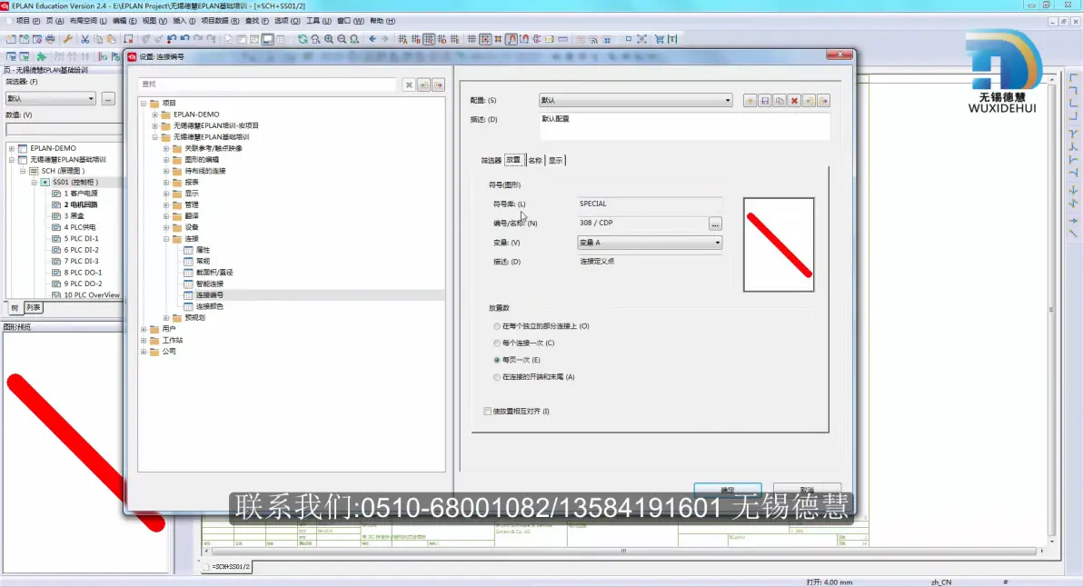Select 连接颜色 settings tree item

[x=209, y=306]
